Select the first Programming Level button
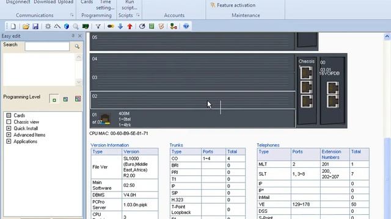The height and width of the screenshot is (219, 391). [54, 99]
